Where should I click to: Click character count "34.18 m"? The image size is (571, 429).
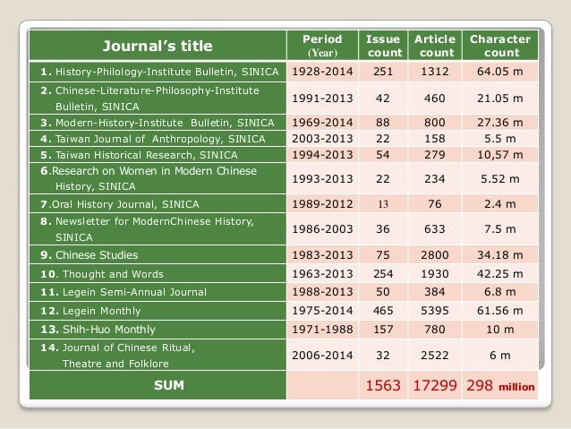click(500, 254)
